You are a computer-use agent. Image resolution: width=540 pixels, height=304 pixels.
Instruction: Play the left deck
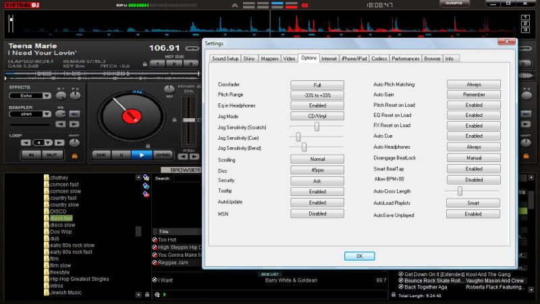(x=142, y=155)
